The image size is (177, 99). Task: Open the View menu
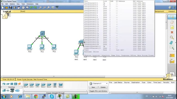(x=18, y=4)
